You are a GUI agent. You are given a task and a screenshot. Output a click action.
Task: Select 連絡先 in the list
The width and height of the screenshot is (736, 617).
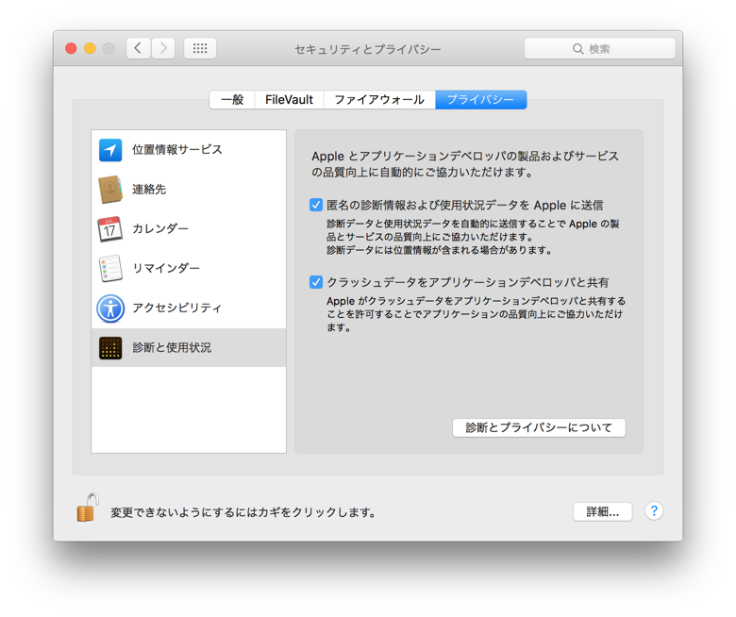coord(189,190)
